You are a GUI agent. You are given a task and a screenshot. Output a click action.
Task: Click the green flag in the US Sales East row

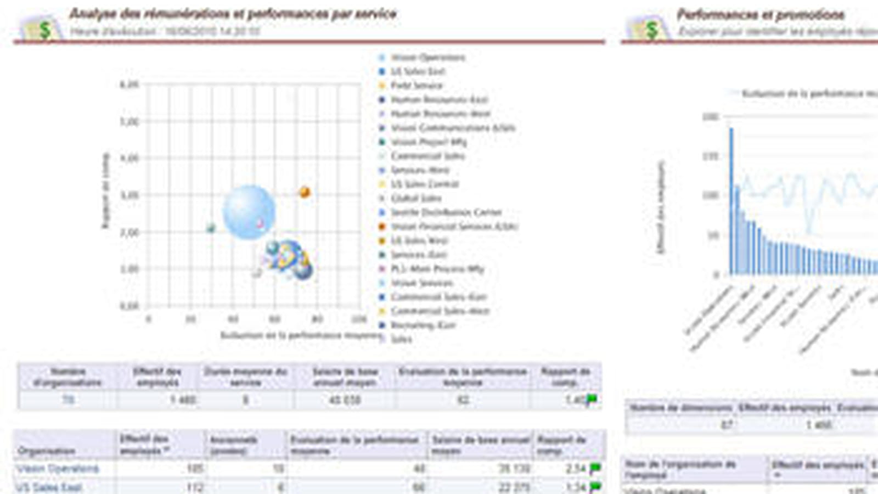(595, 486)
